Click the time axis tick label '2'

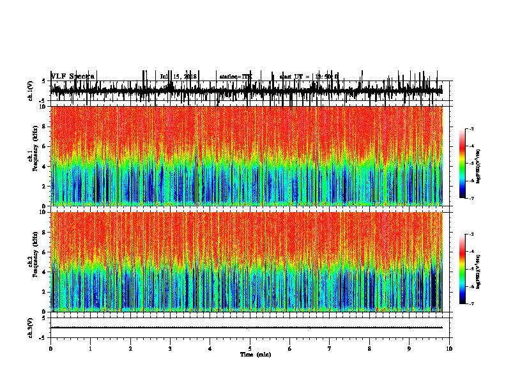(x=130, y=349)
